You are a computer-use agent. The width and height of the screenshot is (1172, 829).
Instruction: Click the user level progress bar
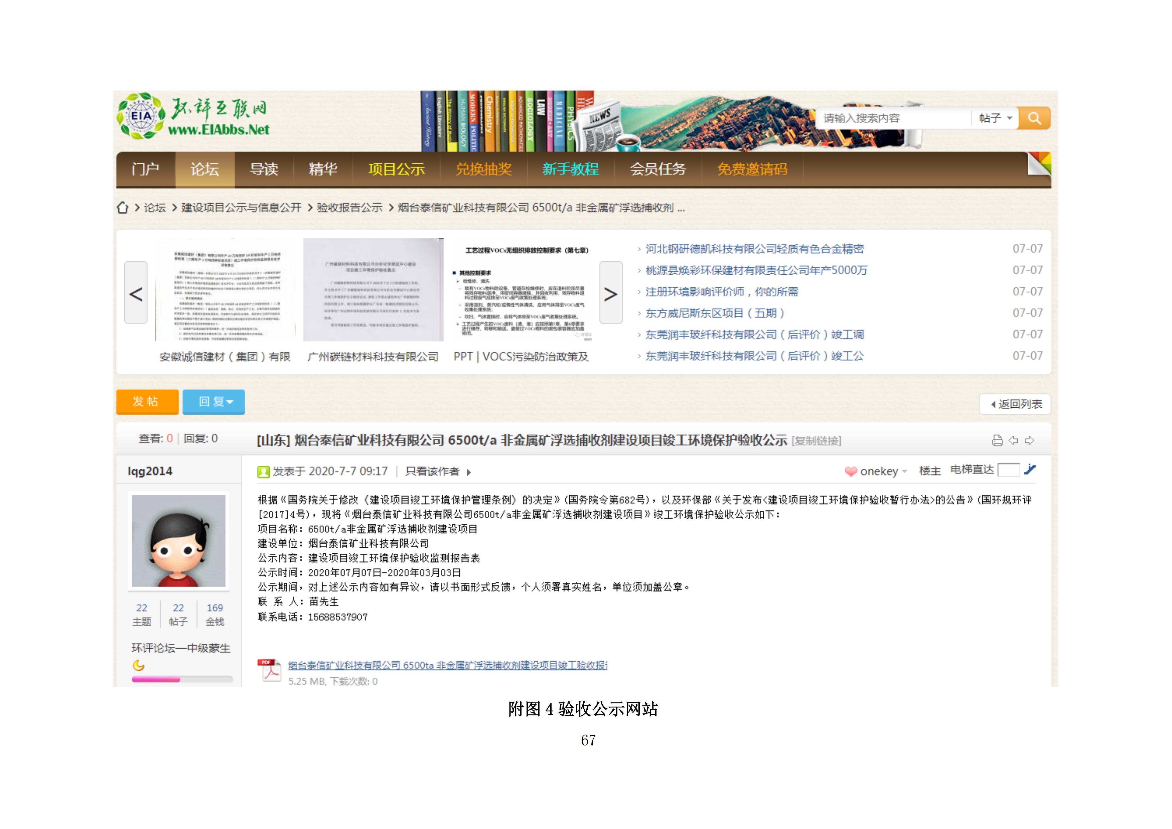coord(182,679)
